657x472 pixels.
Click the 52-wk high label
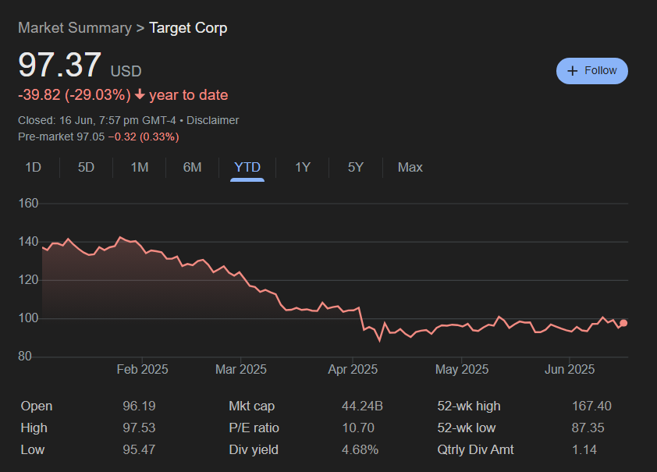(x=469, y=406)
